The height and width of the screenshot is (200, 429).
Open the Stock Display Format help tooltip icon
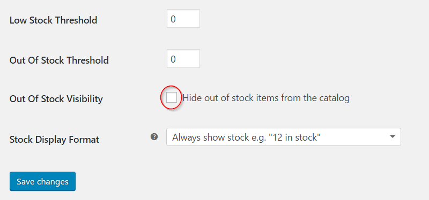click(154, 137)
